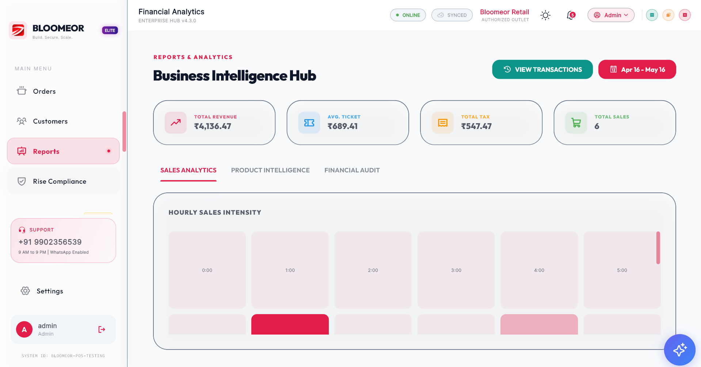
Task: Select Reports in the sidebar
Action: 63,151
